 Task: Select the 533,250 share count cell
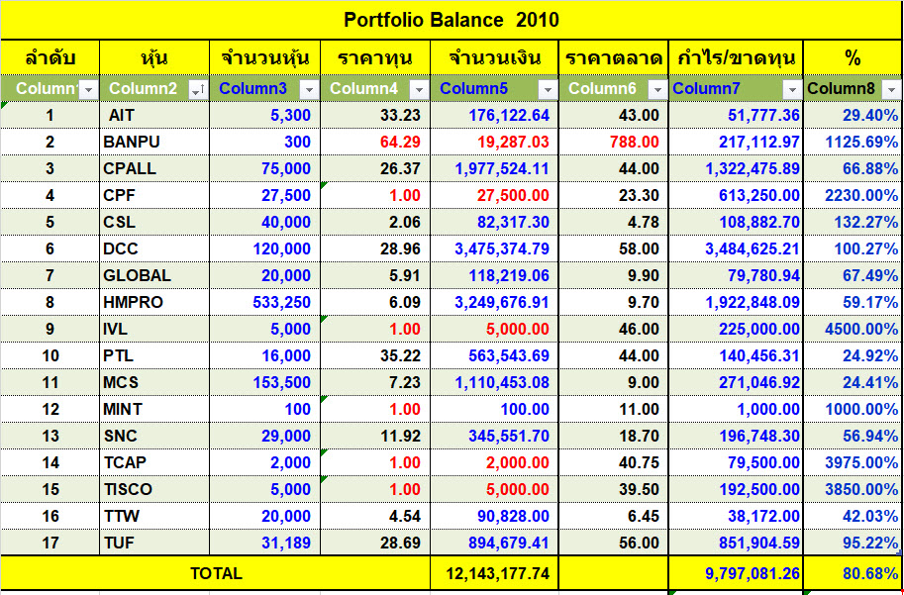[264, 302]
